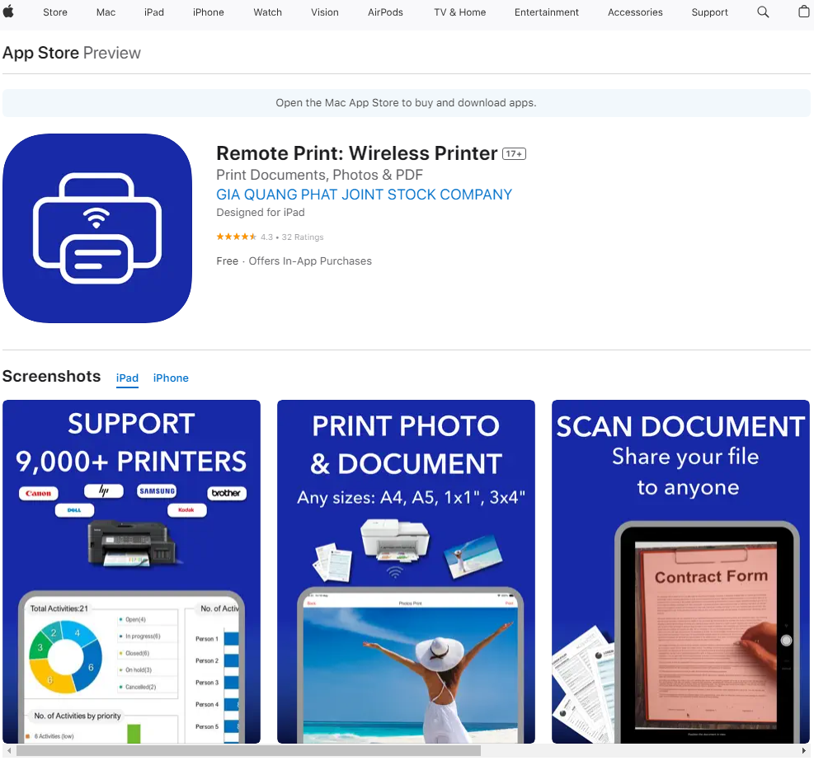814x770 pixels.
Task: Click the Remote Print app icon
Action: click(96, 228)
